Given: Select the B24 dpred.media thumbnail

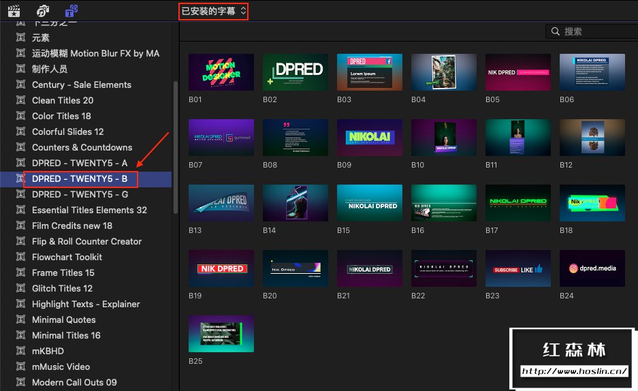Looking at the screenshot, I should tap(592, 268).
